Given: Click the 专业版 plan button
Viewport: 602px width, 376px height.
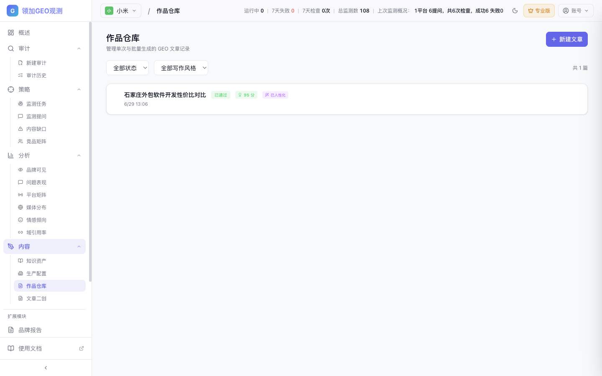Looking at the screenshot, I should tap(539, 11).
